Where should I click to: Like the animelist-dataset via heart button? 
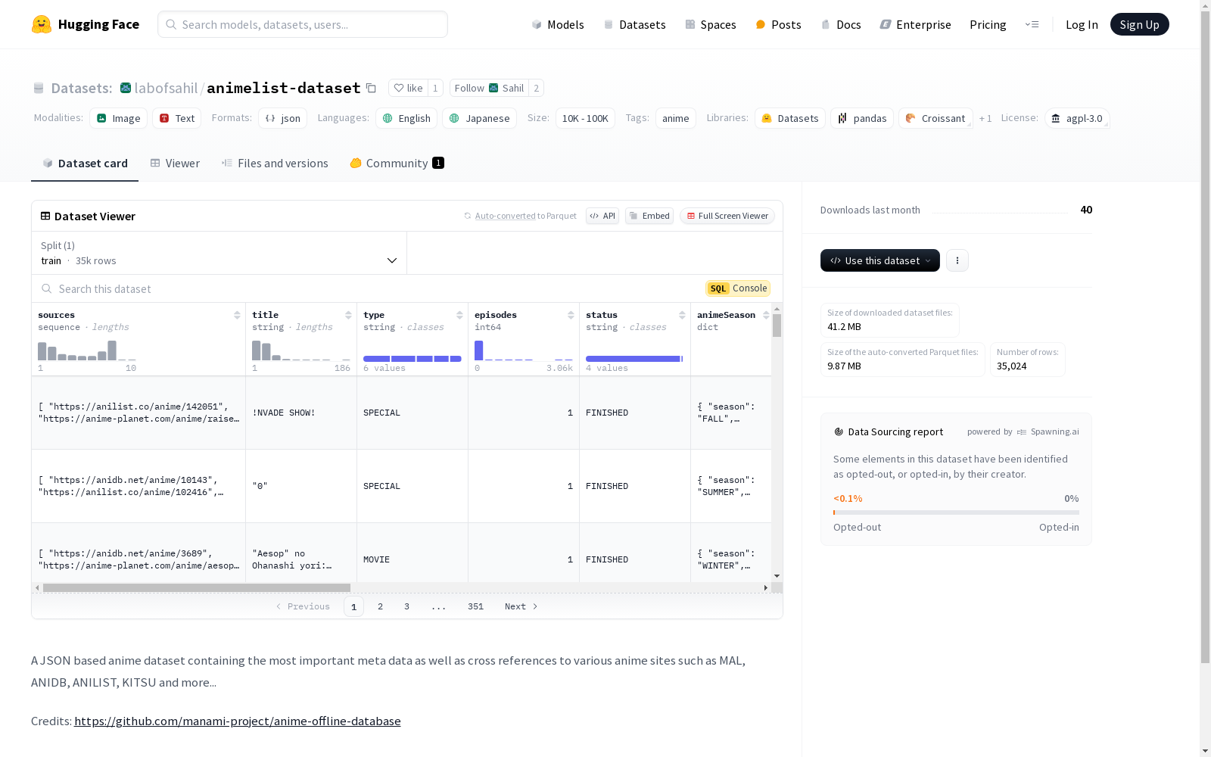[x=408, y=88]
